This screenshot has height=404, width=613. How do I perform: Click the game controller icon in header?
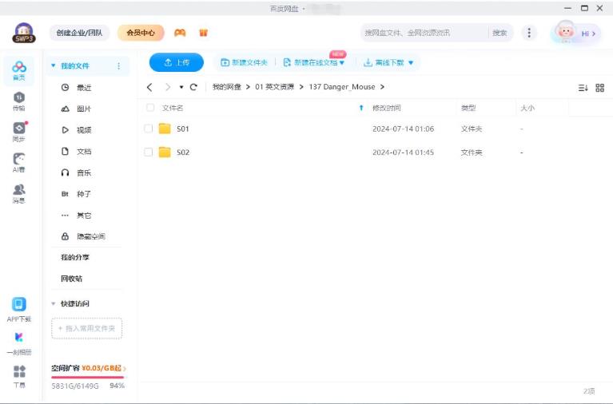pyautogui.click(x=180, y=33)
